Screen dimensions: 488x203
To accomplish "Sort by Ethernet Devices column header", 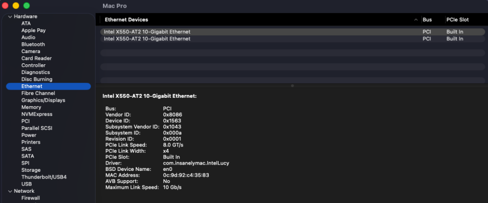I will 126,19.
